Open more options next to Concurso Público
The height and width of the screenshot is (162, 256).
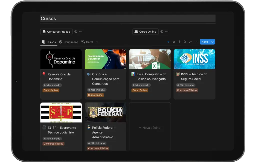pos(81,32)
